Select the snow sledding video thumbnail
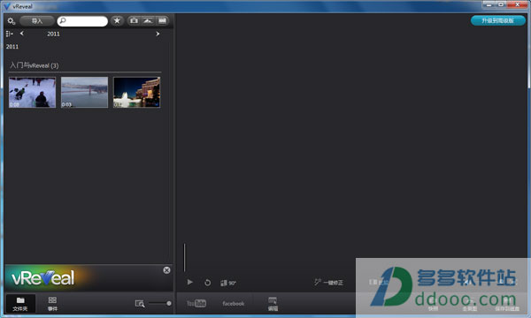Image resolution: width=531 pixels, height=318 pixels. (x=32, y=92)
